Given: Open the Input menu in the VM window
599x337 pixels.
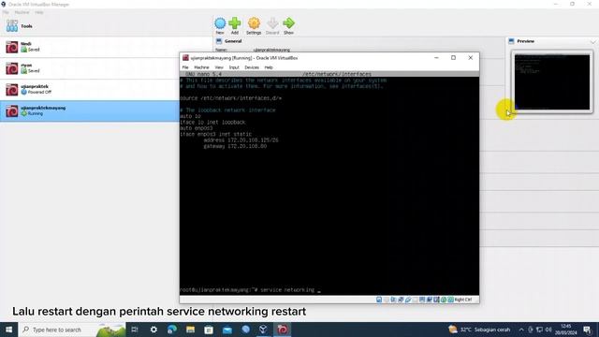Looking at the screenshot, I should [x=234, y=67].
